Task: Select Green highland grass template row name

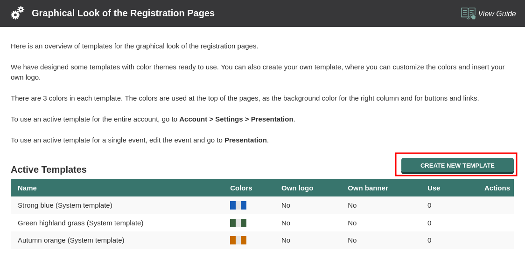Action: 80,223
